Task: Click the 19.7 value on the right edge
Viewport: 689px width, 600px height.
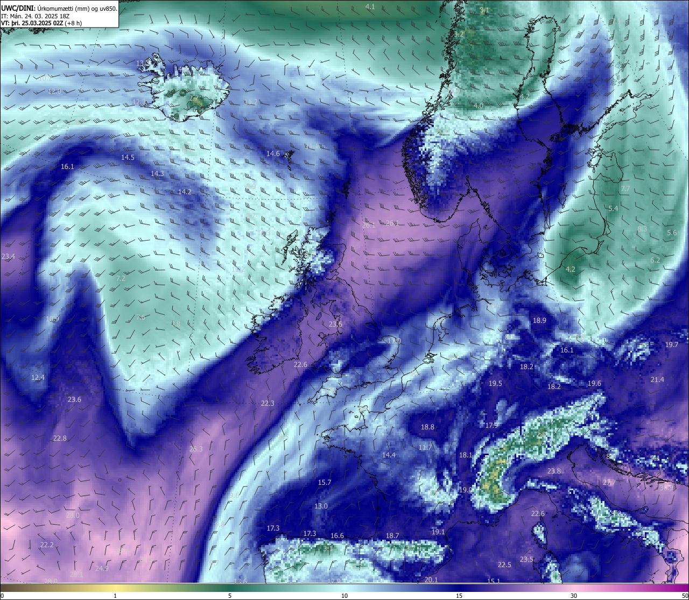Action: [672, 345]
